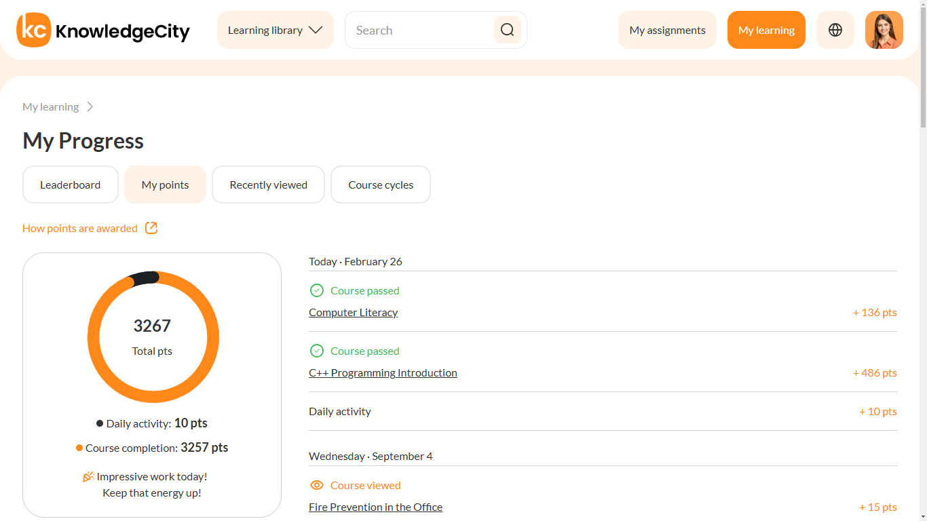Click the search magnifier icon
Screen dimensions: 927x521
point(507,30)
